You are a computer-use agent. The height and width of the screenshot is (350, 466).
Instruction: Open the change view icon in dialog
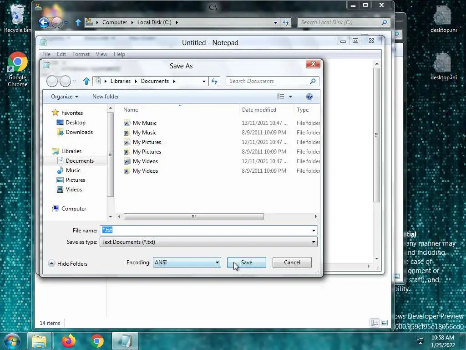pyautogui.click(x=280, y=97)
